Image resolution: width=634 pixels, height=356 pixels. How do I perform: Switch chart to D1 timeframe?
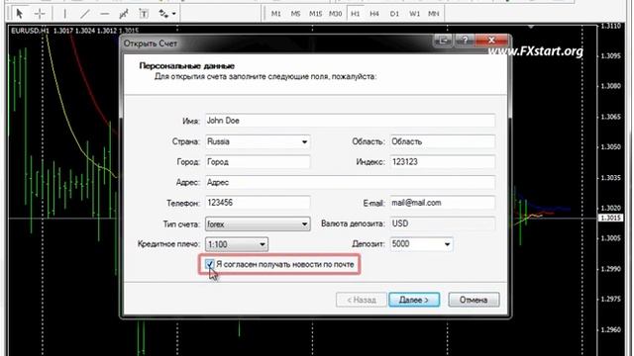394,14
